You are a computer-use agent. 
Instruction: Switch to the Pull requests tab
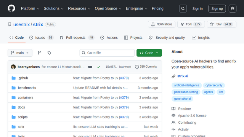[77, 38]
